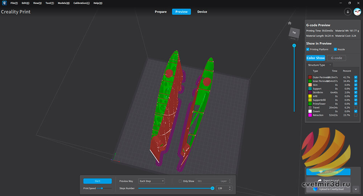This screenshot has width=363, height=196.
Task: Open the Help menu
Action: (98, 3)
